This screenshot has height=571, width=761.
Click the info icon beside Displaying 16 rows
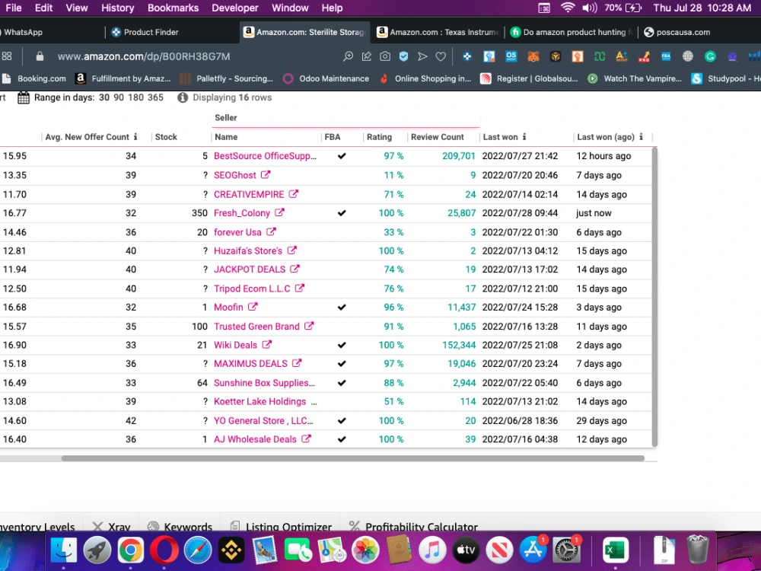pos(183,97)
